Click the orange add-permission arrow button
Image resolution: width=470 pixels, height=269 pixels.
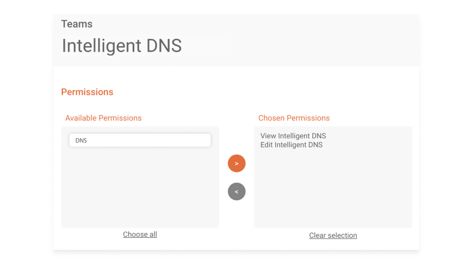(236, 163)
